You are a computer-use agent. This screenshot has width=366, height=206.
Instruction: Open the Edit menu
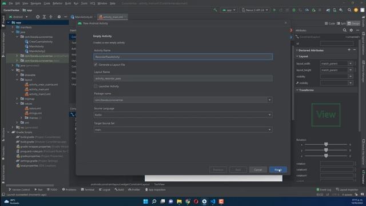click(x=18, y=3)
